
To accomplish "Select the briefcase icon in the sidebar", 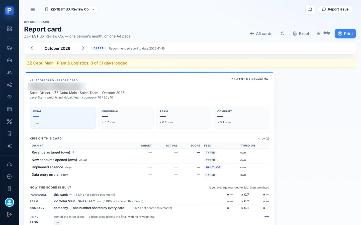I will pos(10,60).
